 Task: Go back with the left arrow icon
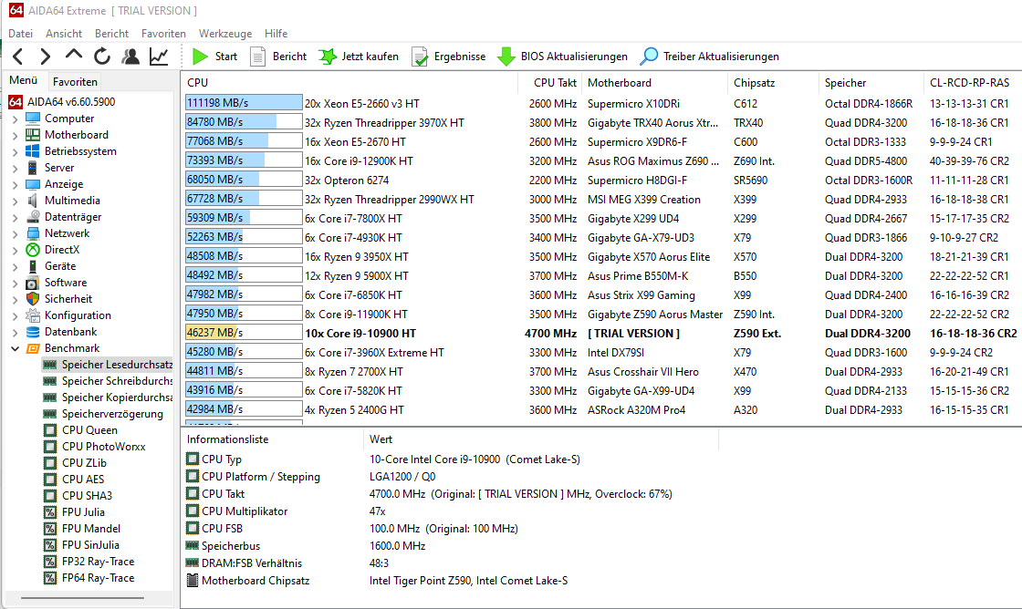click(x=18, y=57)
